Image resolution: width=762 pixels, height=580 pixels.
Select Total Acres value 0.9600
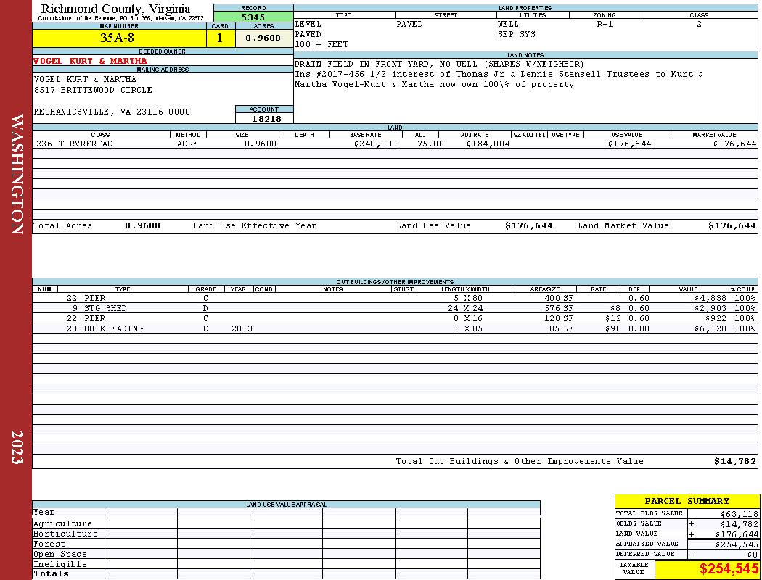tap(142, 225)
